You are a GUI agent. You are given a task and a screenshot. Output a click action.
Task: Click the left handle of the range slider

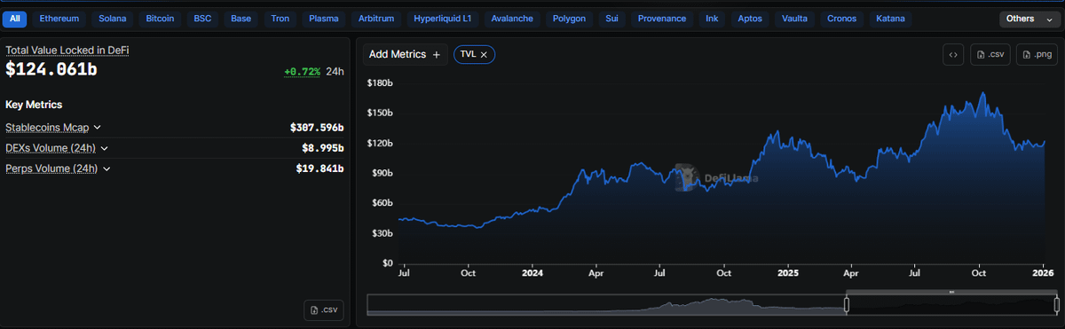pos(846,305)
